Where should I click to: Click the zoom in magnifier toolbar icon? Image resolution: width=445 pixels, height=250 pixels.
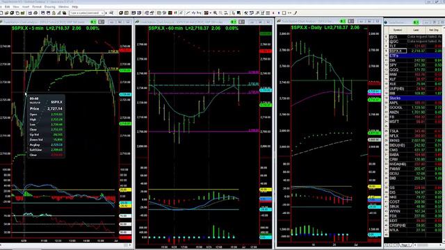(x=215, y=12)
